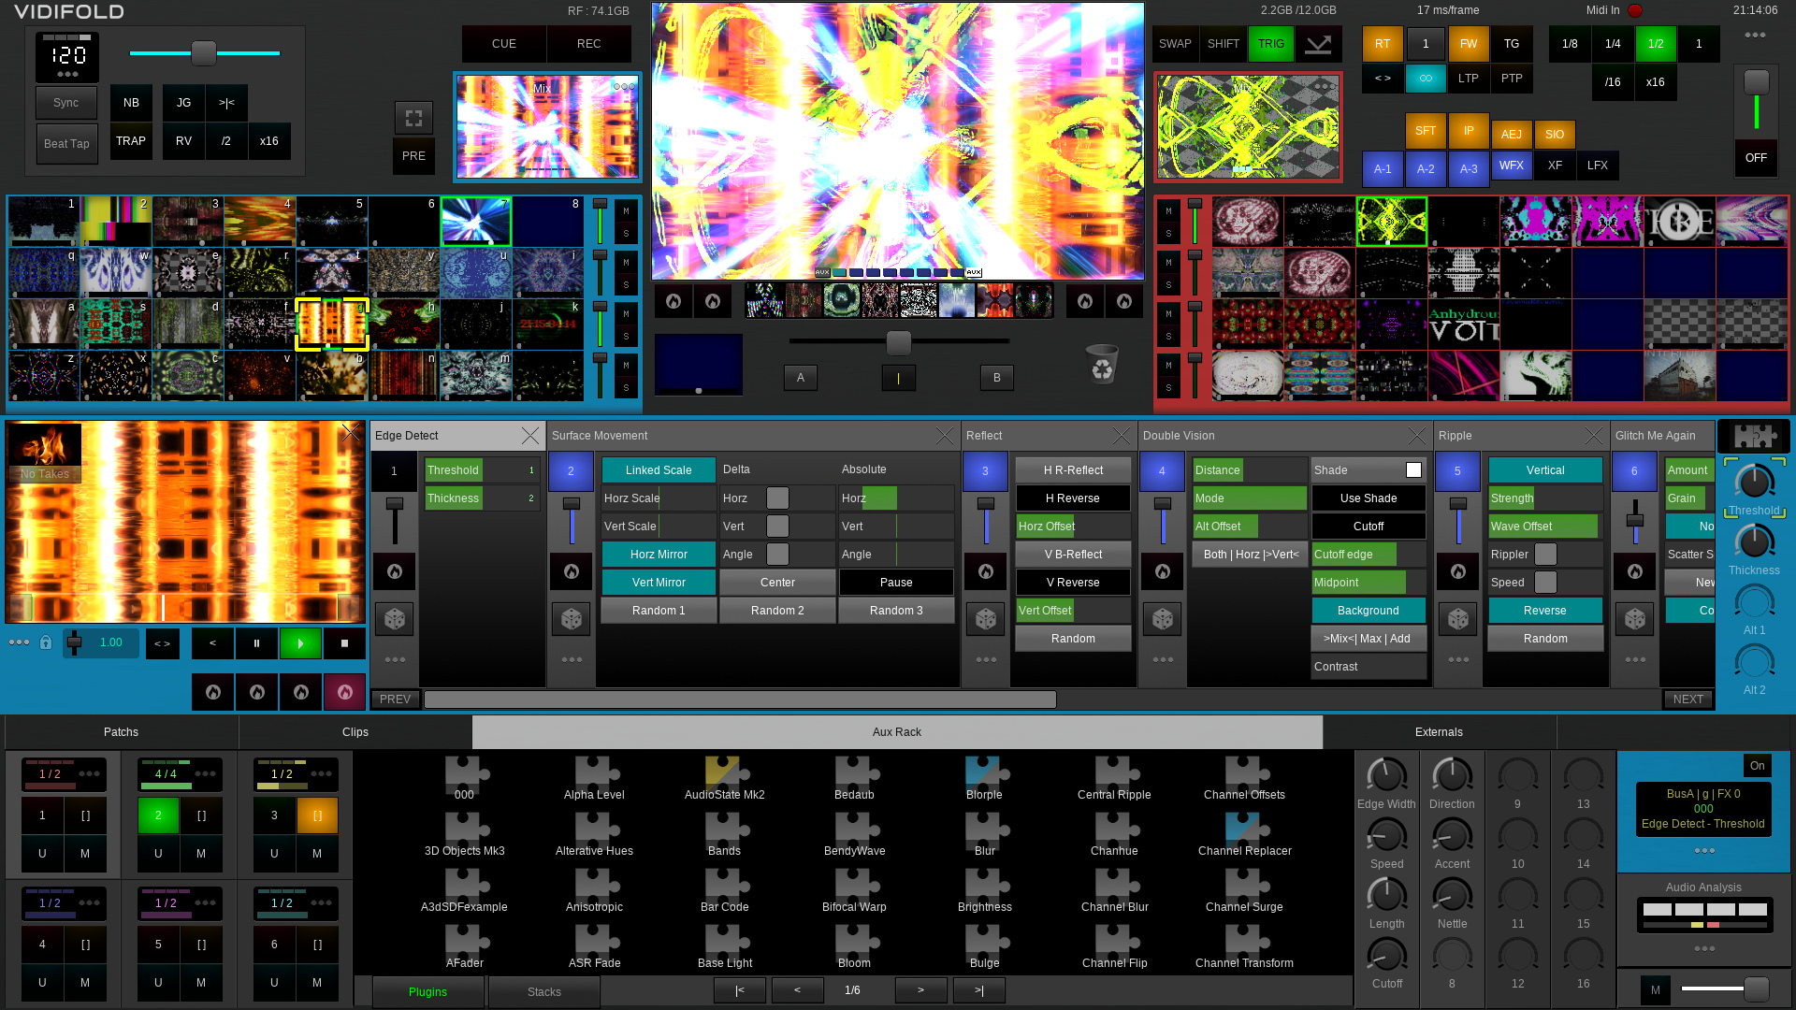Click the dice icon in Double Vision slot 4
This screenshot has width=1796, height=1010.
(x=1163, y=619)
